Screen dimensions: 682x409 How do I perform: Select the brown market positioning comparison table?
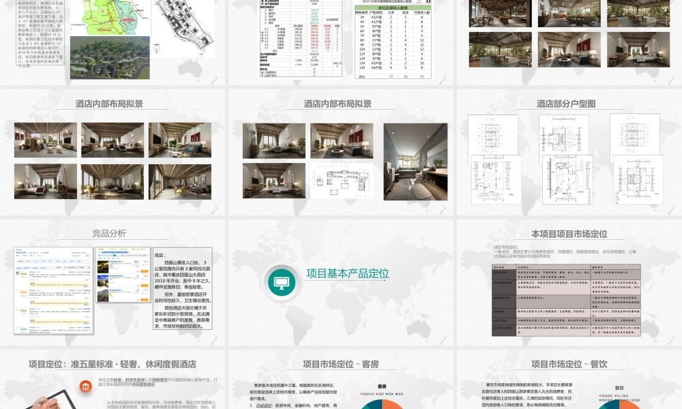[x=565, y=300]
